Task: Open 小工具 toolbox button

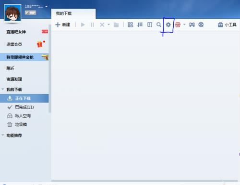Action: point(227,25)
